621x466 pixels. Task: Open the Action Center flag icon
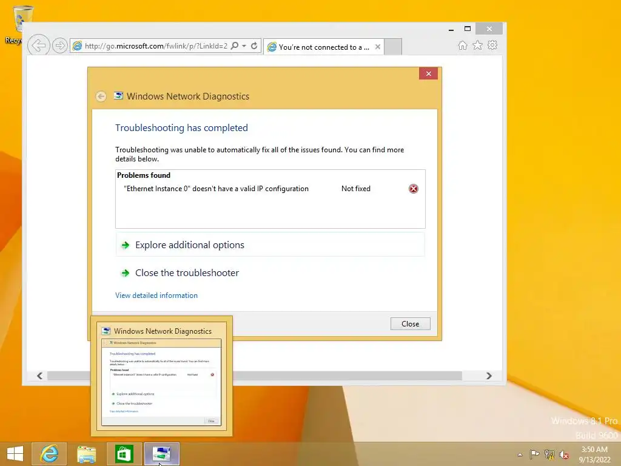535,454
